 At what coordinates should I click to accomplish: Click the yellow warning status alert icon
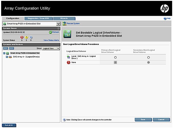pyautogui.click(x=27, y=37)
